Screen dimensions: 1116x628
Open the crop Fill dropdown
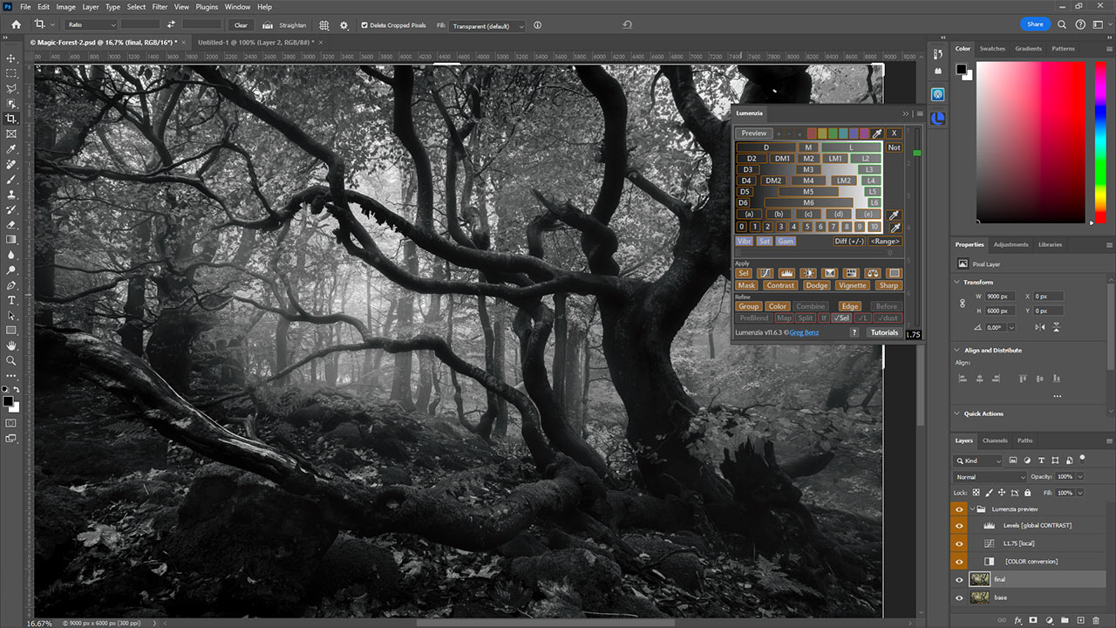pos(487,25)
